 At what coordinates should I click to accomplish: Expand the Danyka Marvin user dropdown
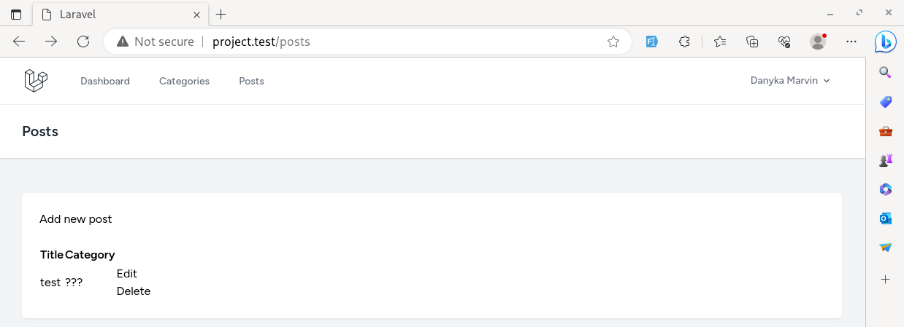(790, 81)
